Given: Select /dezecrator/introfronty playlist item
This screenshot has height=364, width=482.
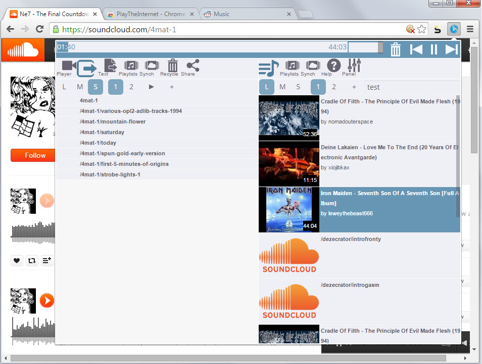Looking at the screenshot, I should click(x=359, y=256).
